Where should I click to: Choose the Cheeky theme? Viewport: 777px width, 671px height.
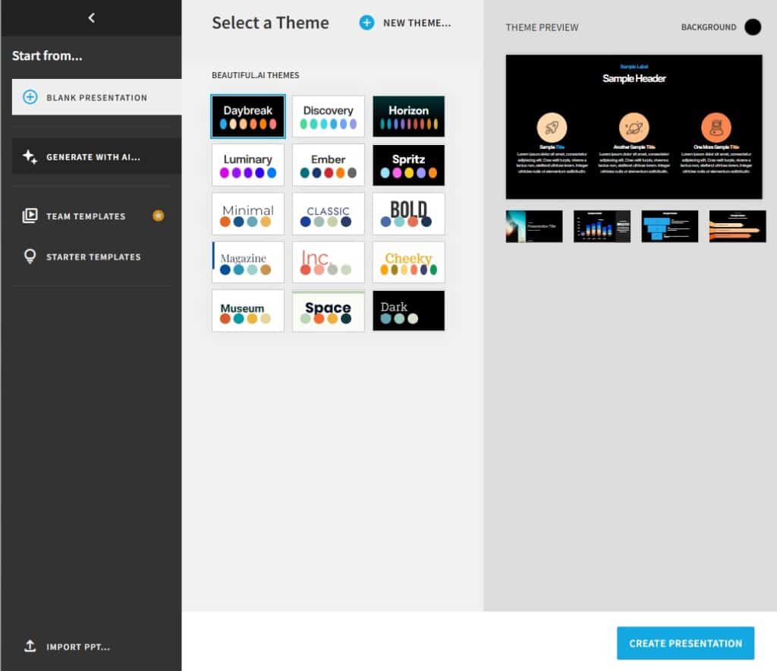click(408, 262)
